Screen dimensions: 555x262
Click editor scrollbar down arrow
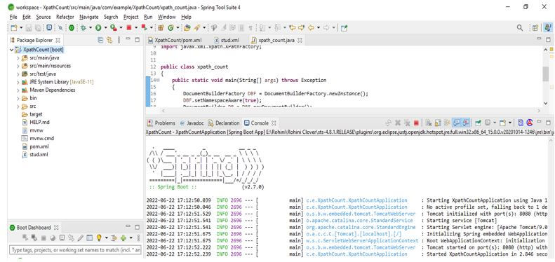click(x=546, y=102)
